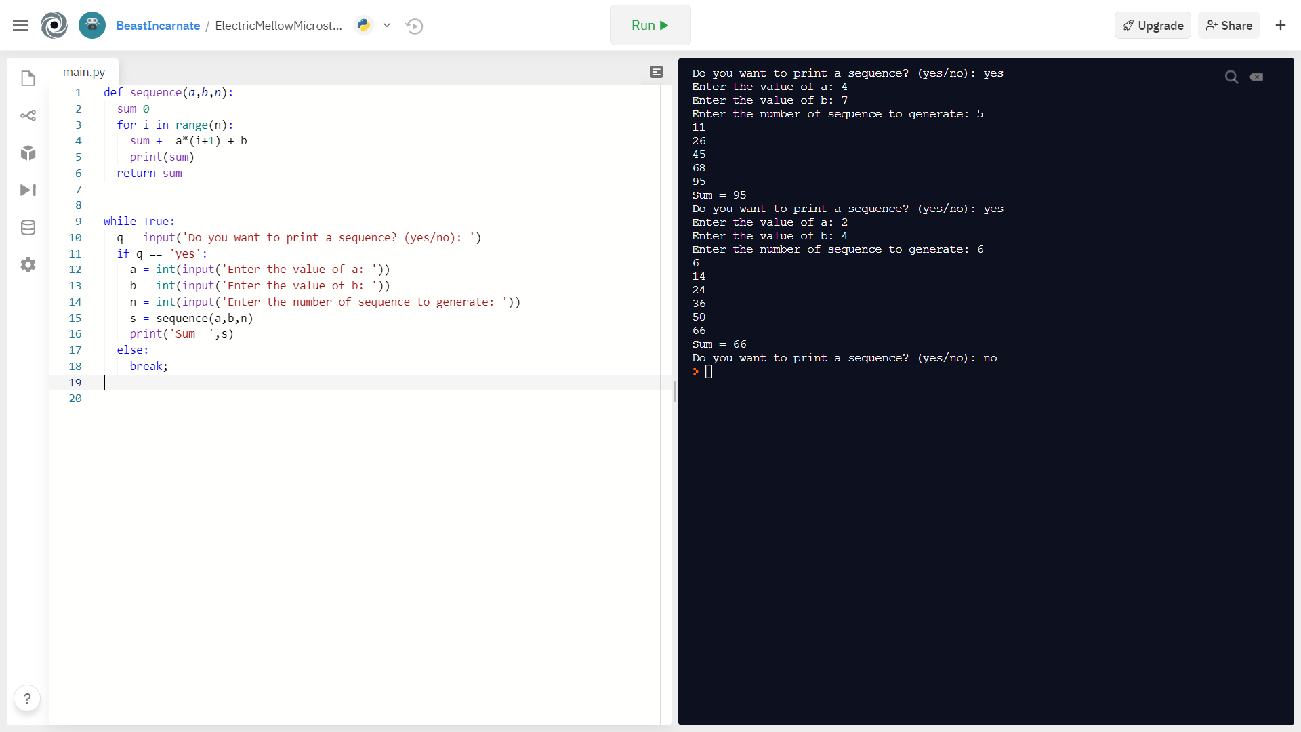Click console output 'Sum = 66'
The image size is (1301, 732).
coord(719,344)
